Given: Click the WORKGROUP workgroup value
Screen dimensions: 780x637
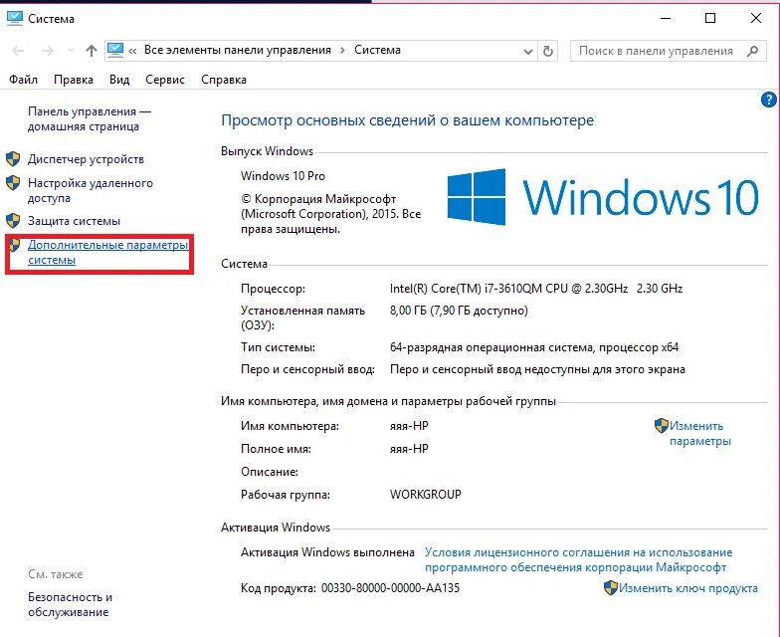Looking at the screenshot, I should (x=426, y=495).
